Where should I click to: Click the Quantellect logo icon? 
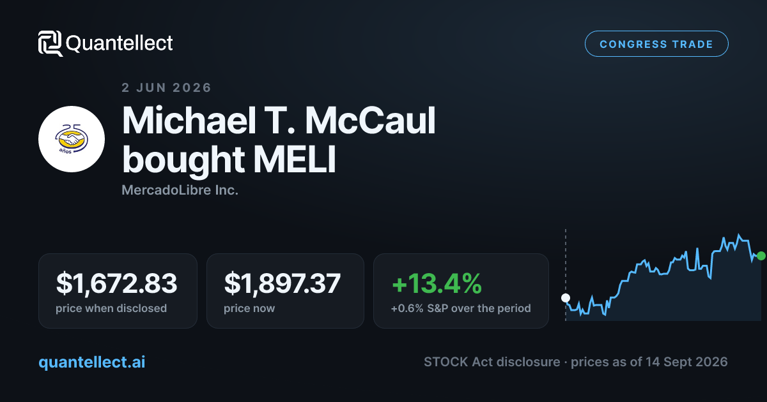coord(50,43)
